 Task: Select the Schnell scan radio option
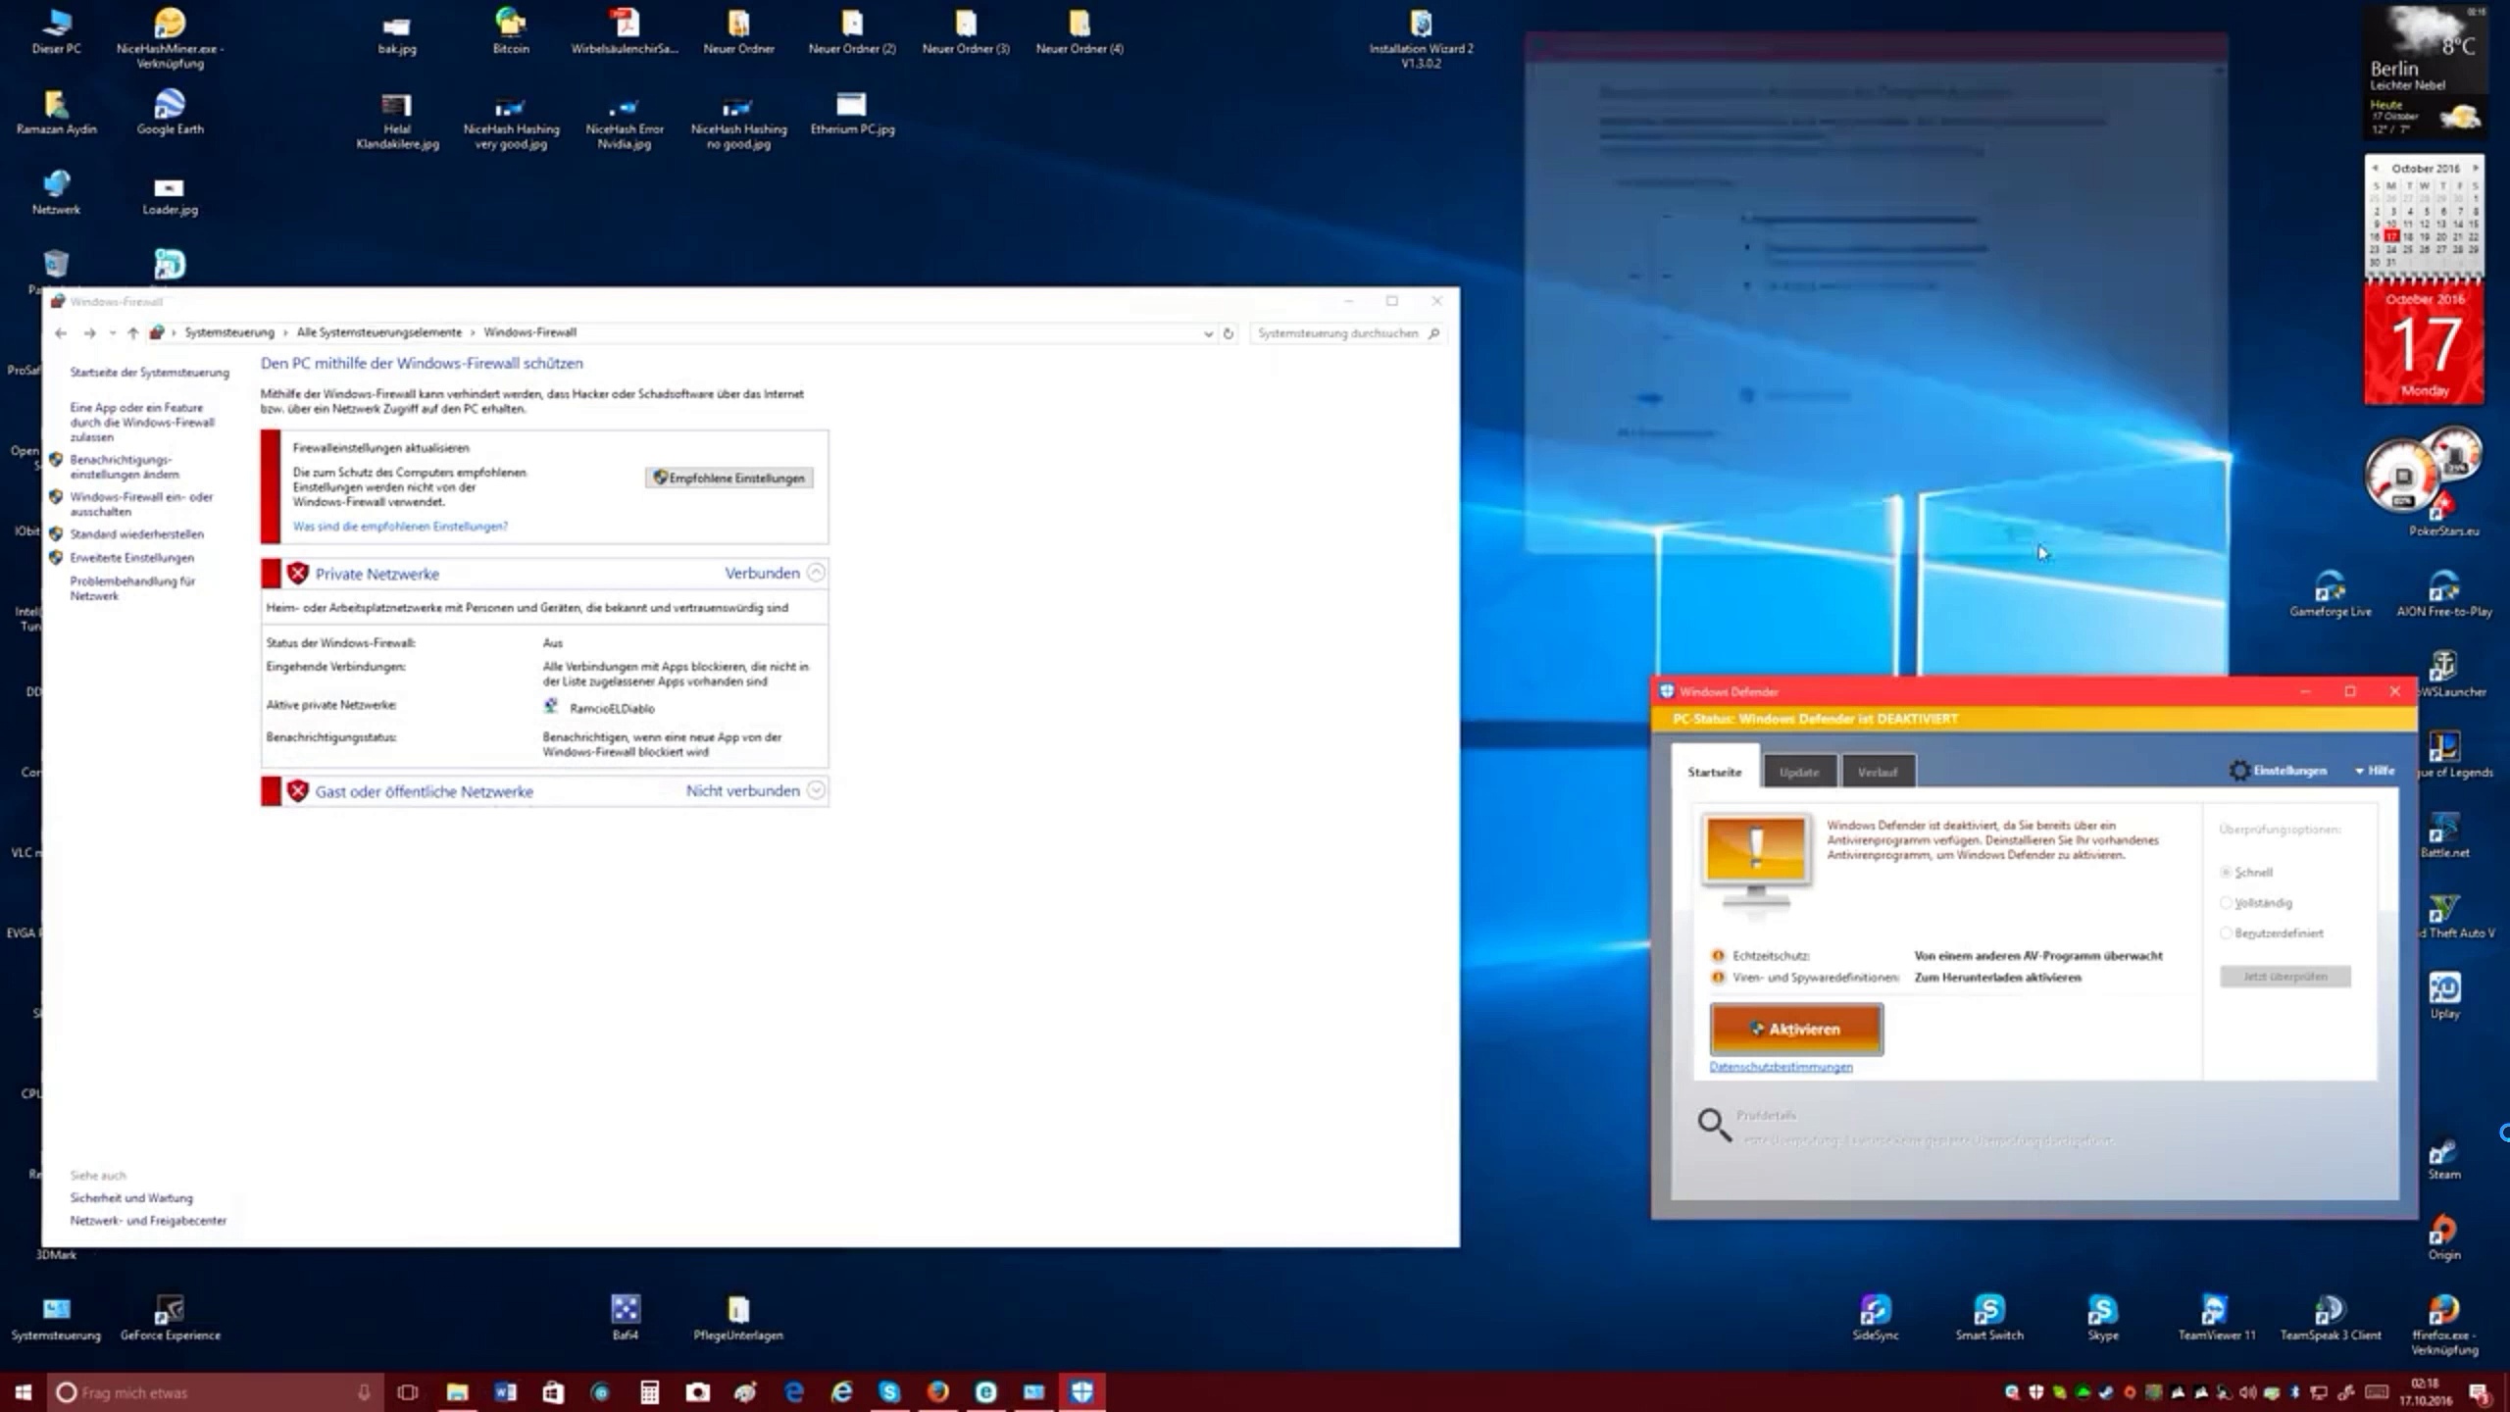point(2227,873)
